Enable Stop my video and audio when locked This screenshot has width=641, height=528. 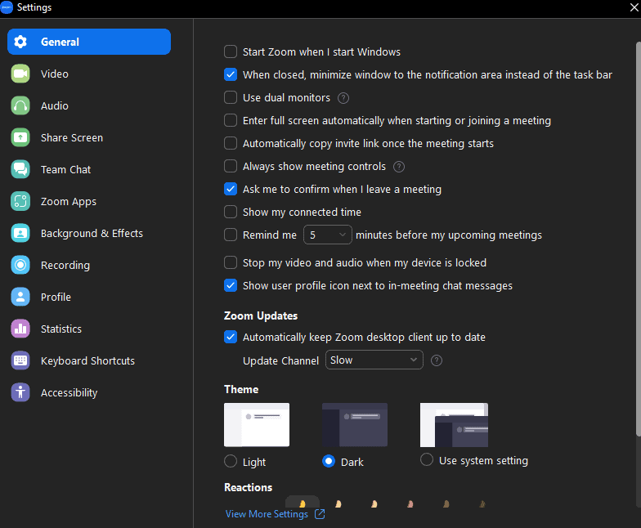point(231,262)
